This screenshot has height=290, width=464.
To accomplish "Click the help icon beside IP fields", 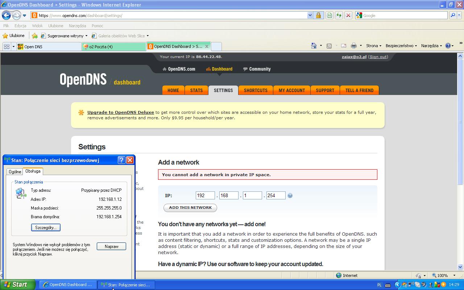I will 290,195.
